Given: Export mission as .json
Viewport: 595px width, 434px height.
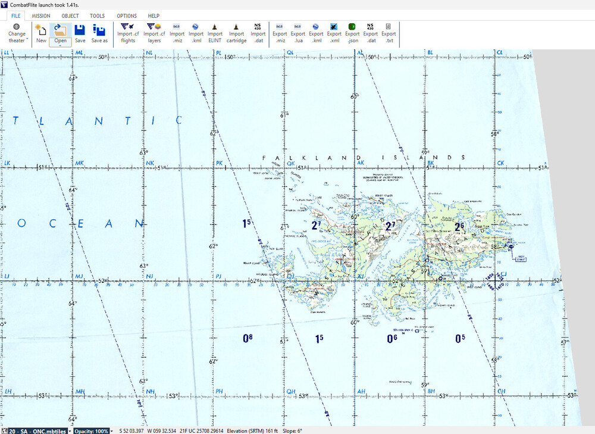Looking at the screenshot, I should pyautogui.click(x=352, y=33).
